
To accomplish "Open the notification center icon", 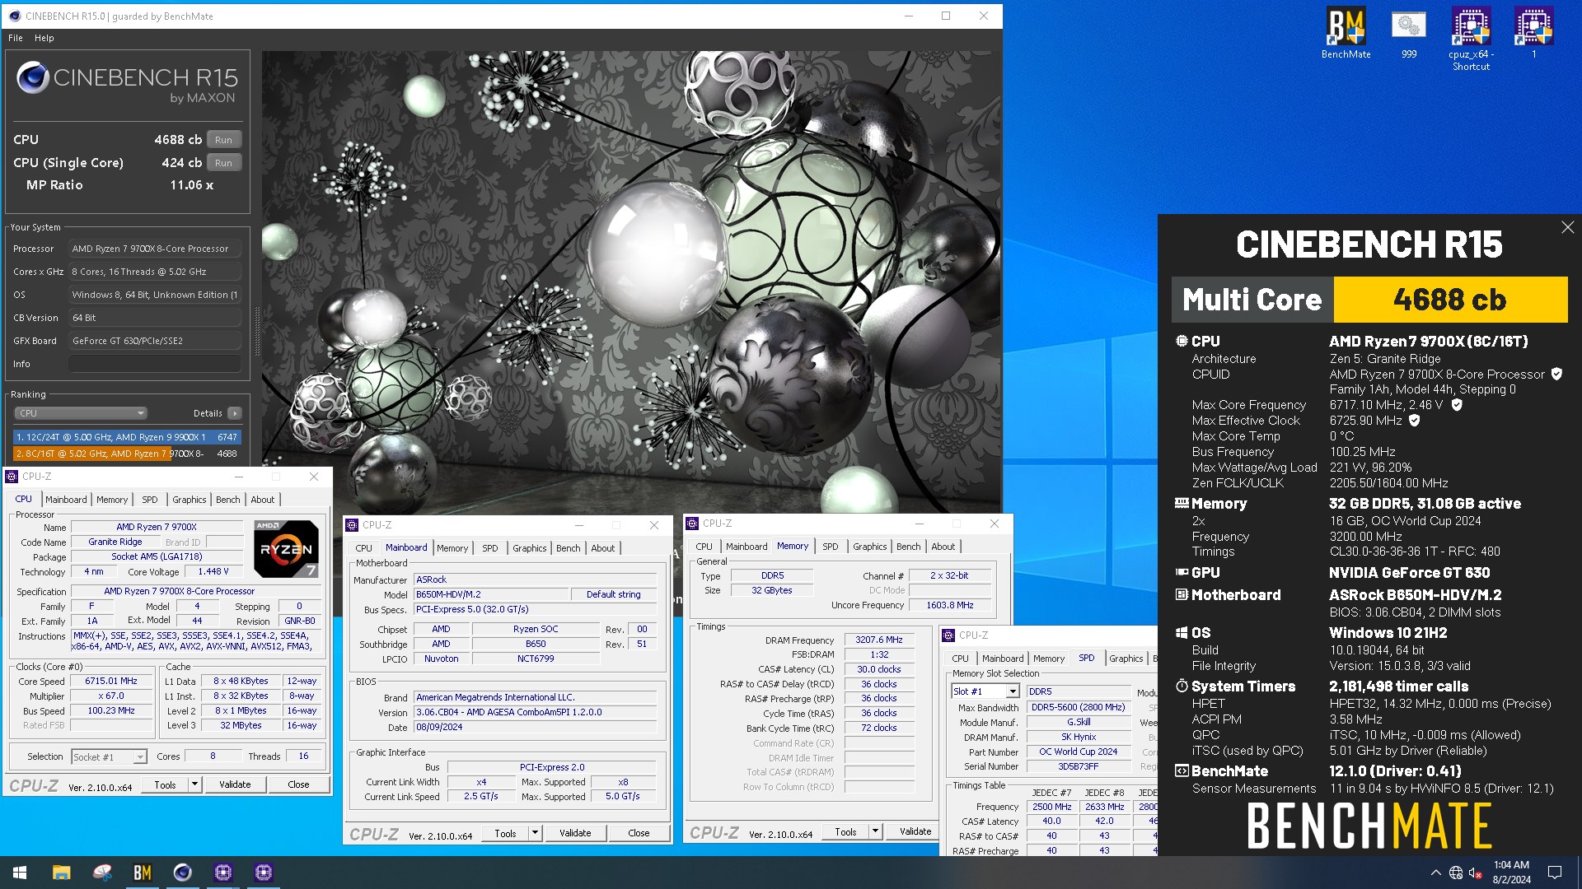I will coord(1555,873).
